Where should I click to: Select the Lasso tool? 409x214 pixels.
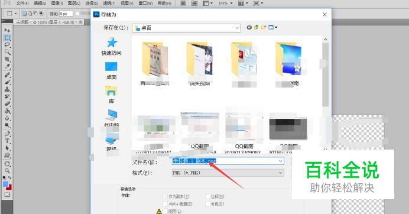(x=7, y=45)
